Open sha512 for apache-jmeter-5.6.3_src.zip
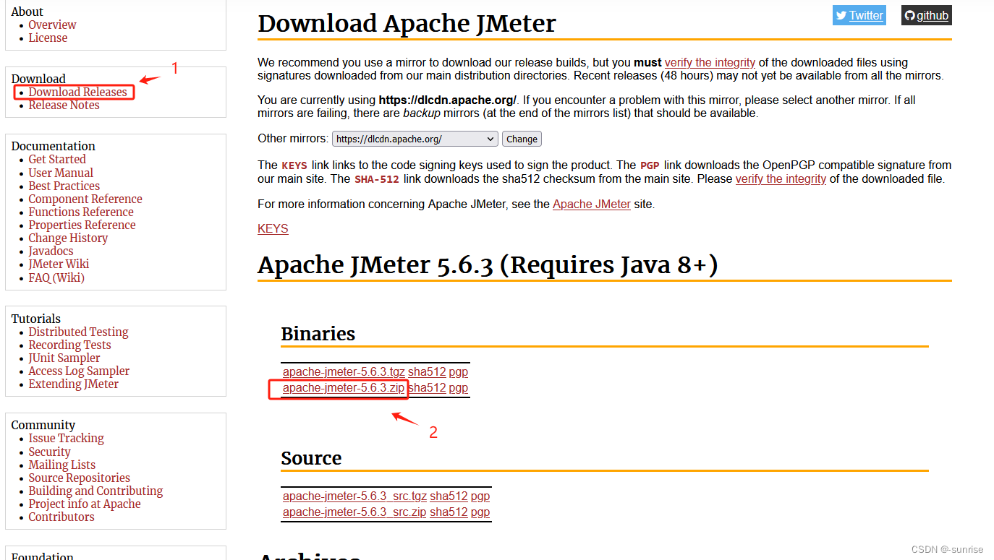 [449, 512]
